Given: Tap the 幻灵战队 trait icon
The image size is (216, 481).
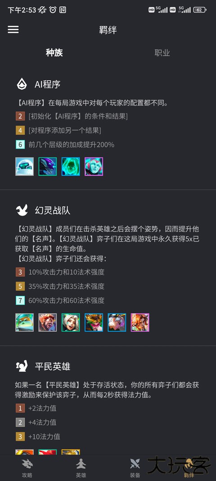Looking at the screenshot, I should pos(22,211).
